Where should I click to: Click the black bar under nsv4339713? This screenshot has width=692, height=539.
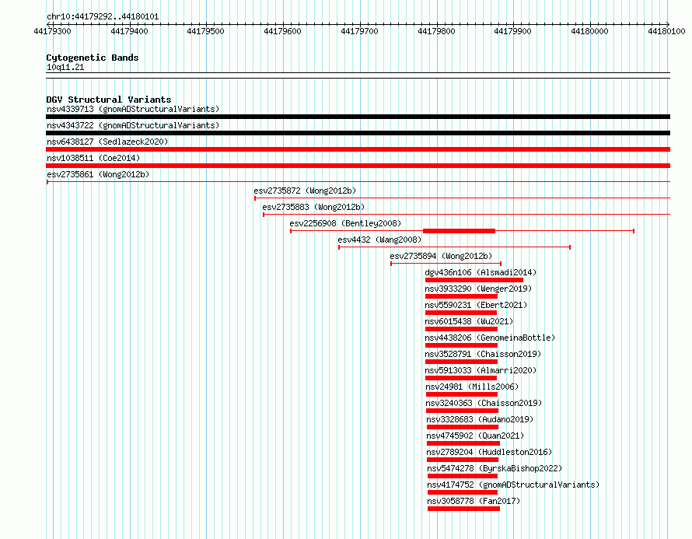[x=358, y=117]
